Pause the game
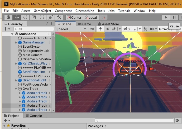This screenshot has width=182, height=129. point(174,17)
